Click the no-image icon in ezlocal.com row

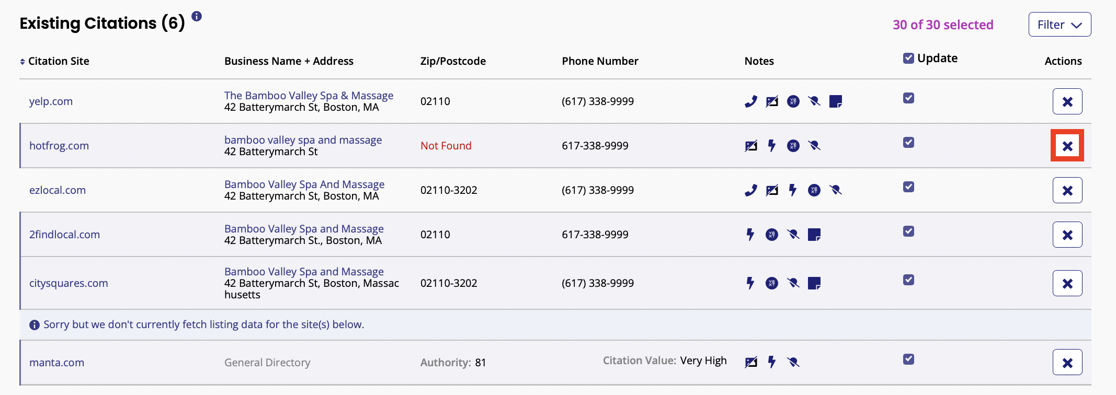coord(772,190)
